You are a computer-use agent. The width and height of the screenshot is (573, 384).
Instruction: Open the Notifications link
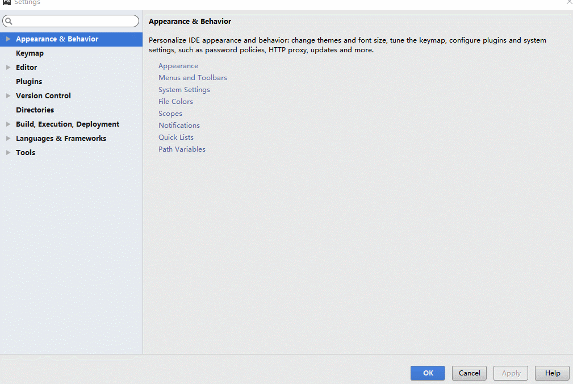point(179,126)
